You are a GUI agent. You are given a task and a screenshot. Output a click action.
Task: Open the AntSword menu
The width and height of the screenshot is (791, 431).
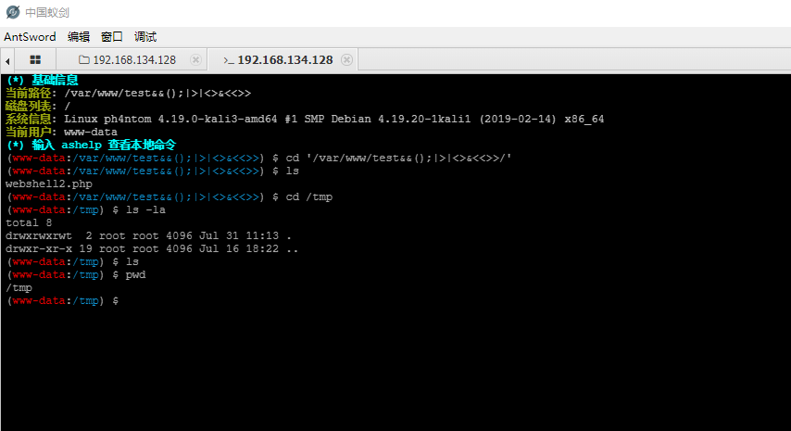30,37
